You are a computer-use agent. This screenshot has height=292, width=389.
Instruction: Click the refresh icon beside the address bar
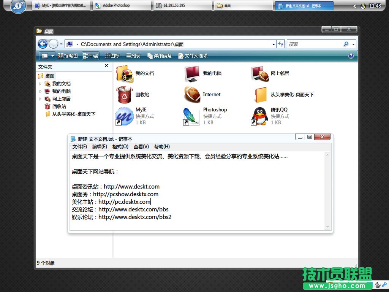(281, 44)
